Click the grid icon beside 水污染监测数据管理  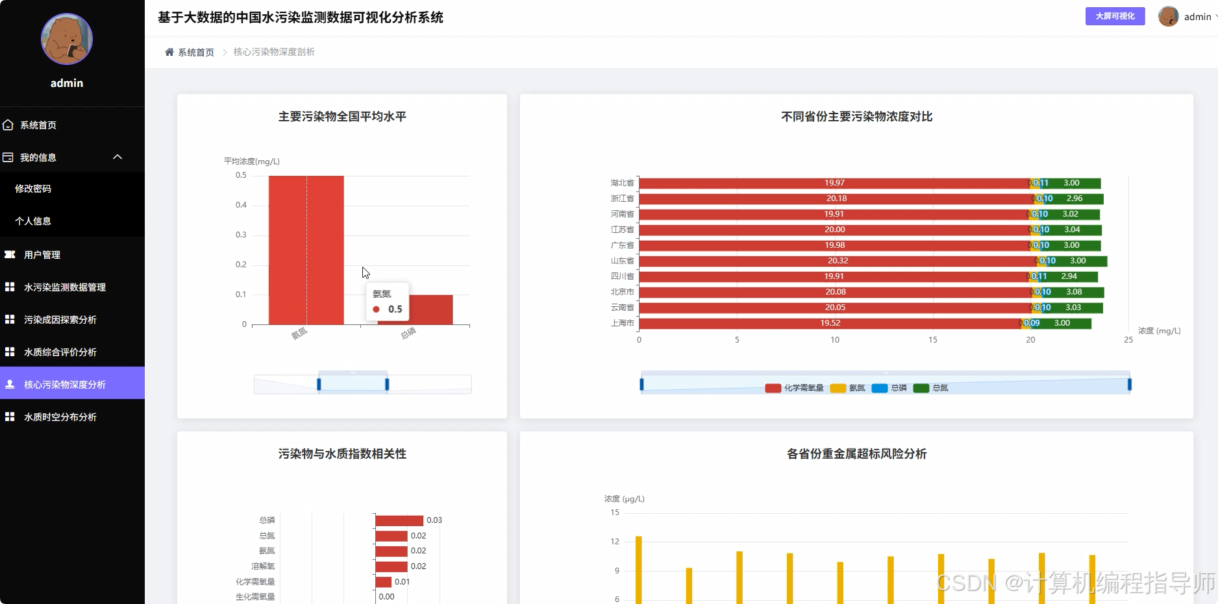tap(10, 287)
